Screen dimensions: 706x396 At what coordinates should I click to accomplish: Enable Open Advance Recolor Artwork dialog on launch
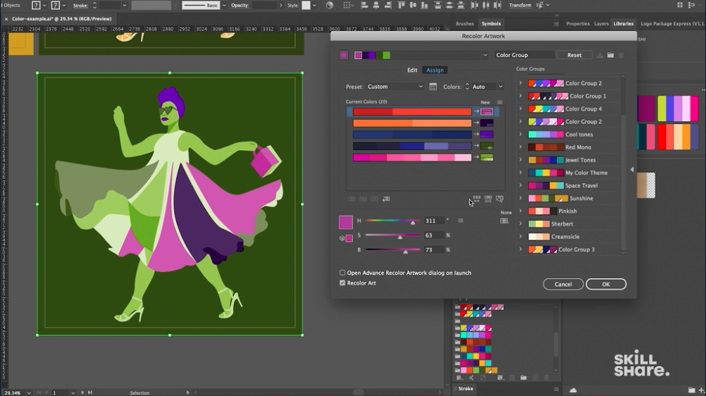click(342, 273)
